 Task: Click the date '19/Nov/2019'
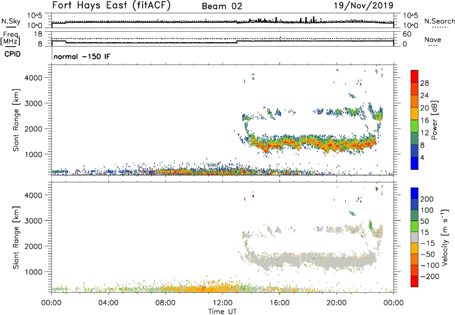pyautogui.click(x=363, y=6)
